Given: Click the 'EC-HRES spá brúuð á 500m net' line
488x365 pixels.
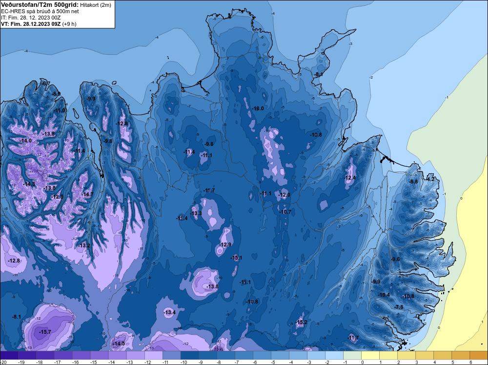Looking at the screenshot, I should click(40, 11).
